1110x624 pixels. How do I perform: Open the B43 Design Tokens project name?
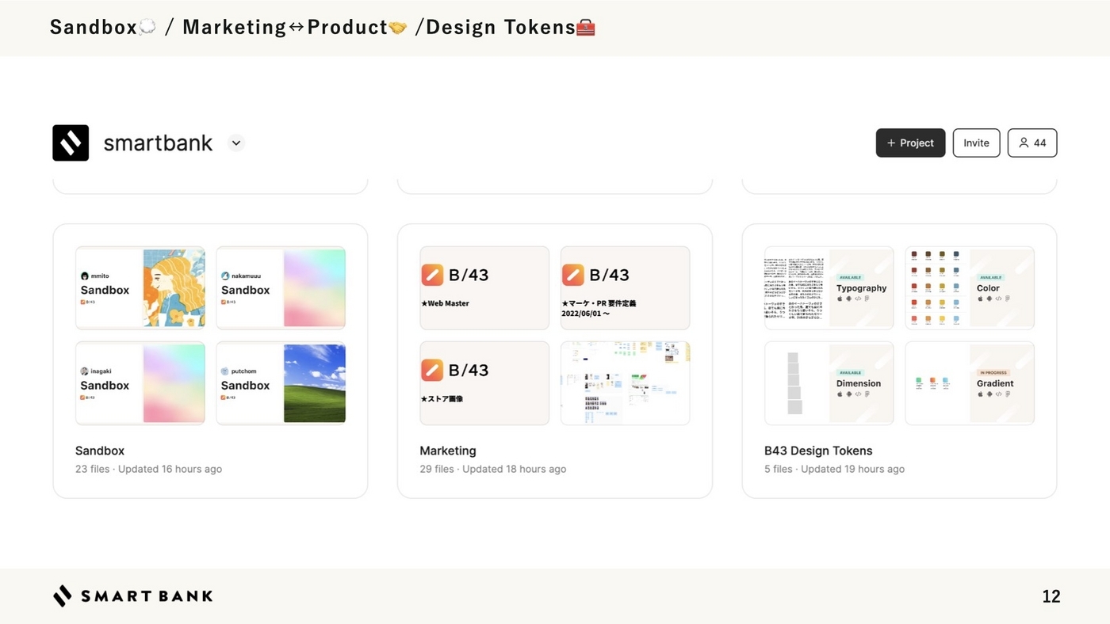click(818, 451)
